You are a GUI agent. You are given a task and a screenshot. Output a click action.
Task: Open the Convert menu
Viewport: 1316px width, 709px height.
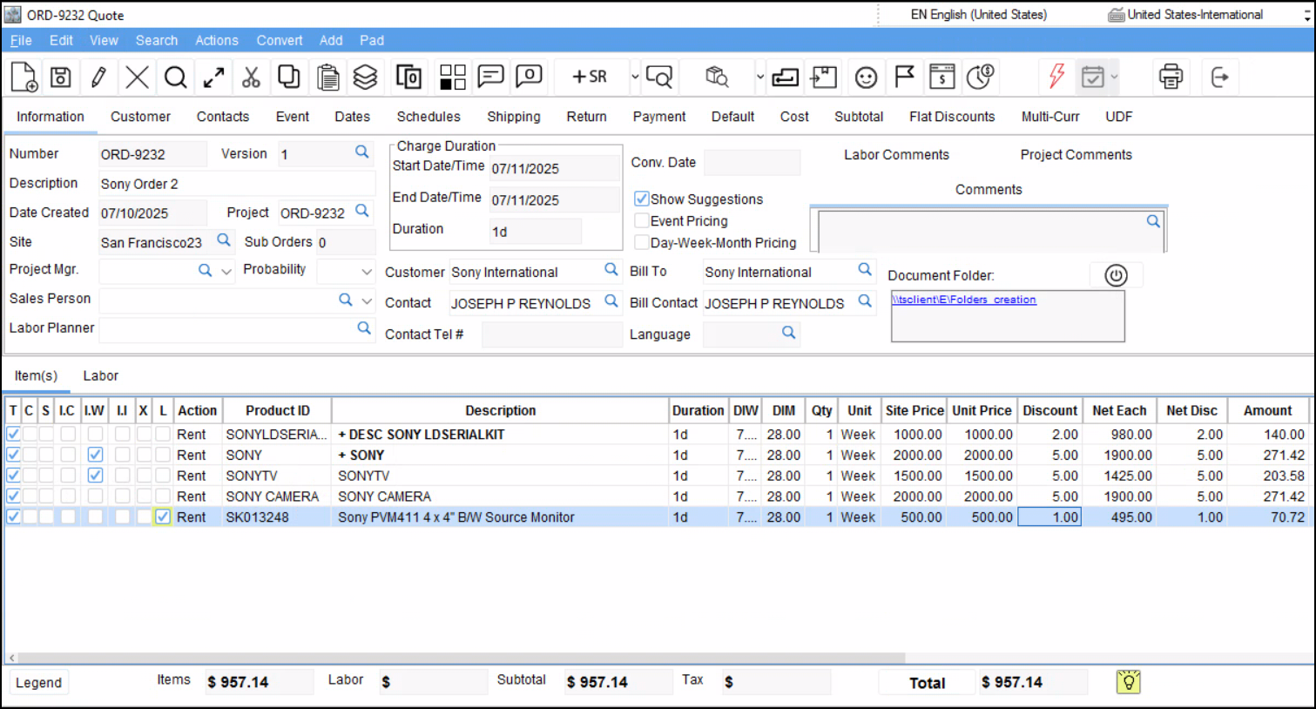[x=279, y=40]
